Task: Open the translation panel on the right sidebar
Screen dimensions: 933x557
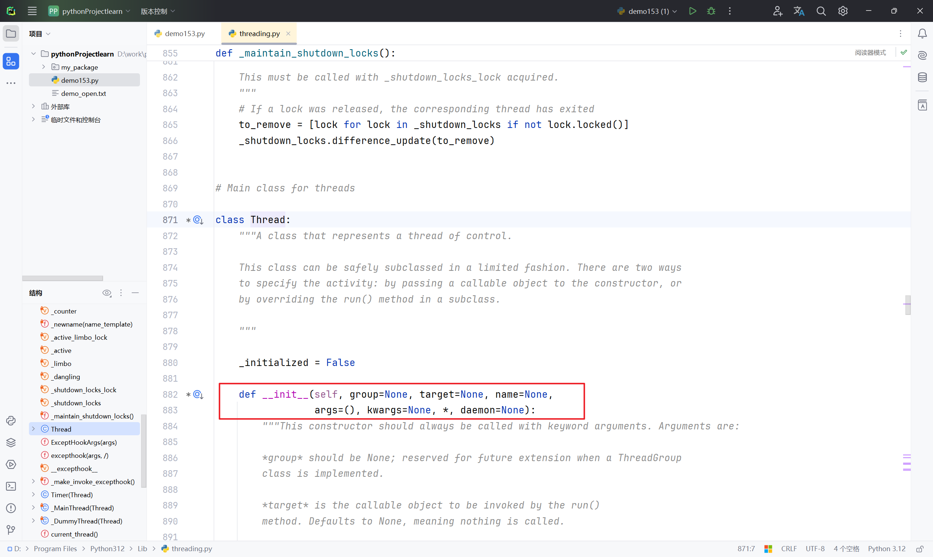Action: (x=922, y=105)
